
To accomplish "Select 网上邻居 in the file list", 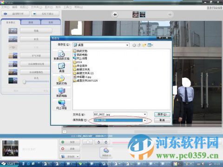I will [80, 58].
